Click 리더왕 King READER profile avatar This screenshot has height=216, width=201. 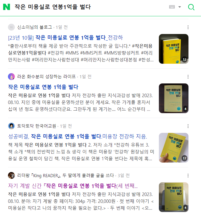(11, 175)
